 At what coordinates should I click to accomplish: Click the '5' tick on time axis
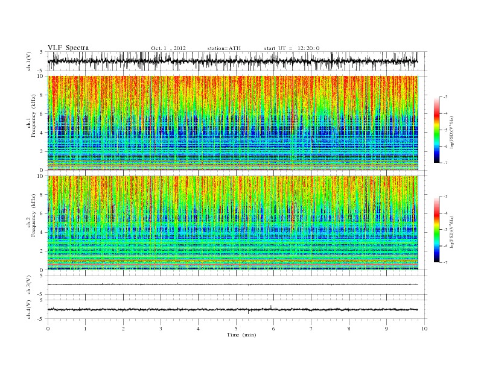[236, 329]
